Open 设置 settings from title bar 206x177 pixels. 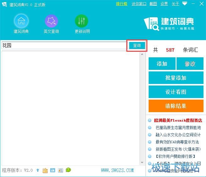(x=164, y=4)
